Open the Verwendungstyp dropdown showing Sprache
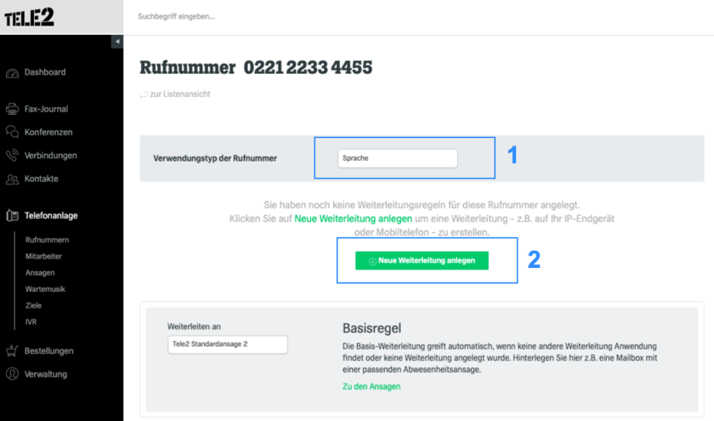 tap(398, 158)
